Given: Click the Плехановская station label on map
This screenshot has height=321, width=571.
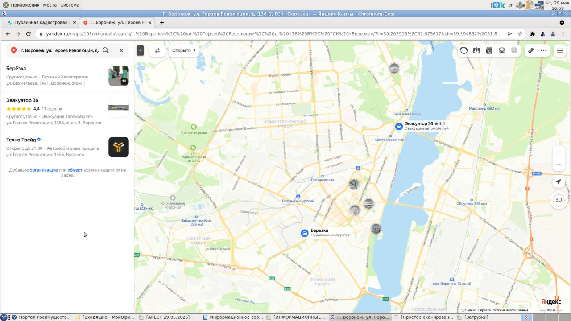Looking at the screenshot, I should (x=323, y=180).
